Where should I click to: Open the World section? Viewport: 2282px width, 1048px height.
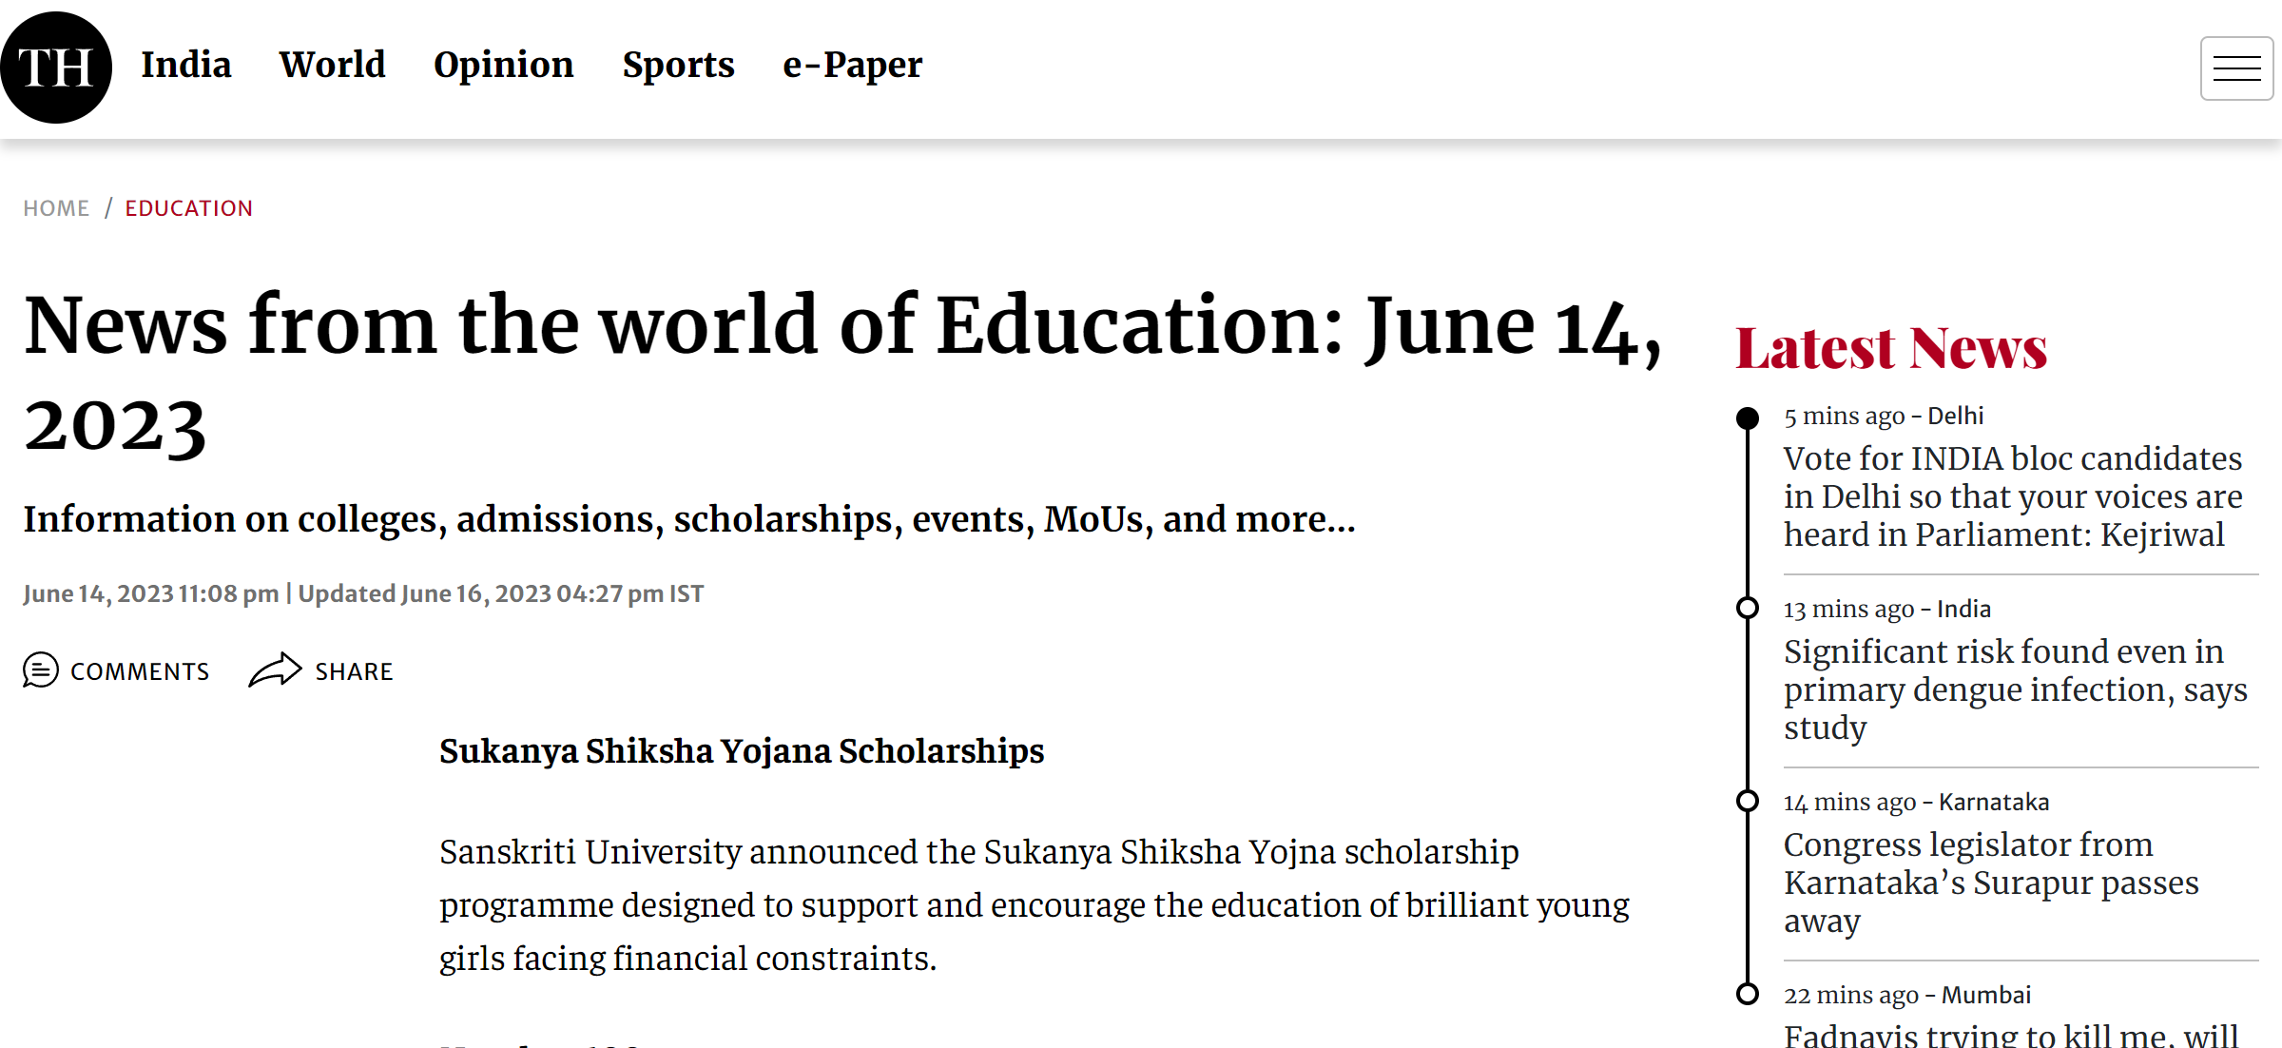333,65
